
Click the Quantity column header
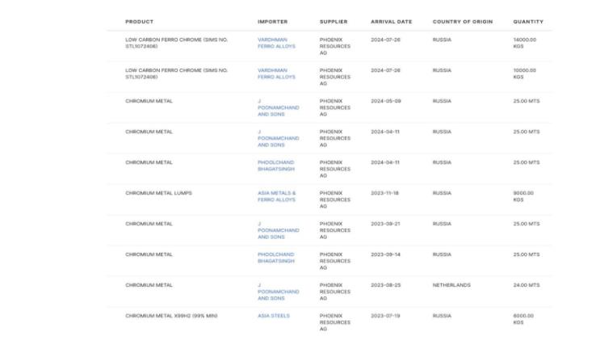(x=528, y=22)
